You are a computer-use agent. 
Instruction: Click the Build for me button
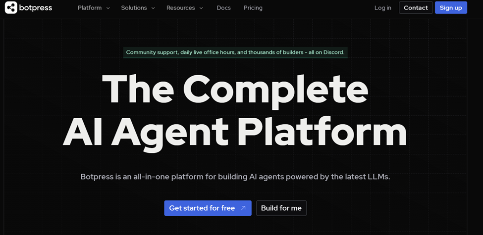pyautogui.click(x=281, y=208)
